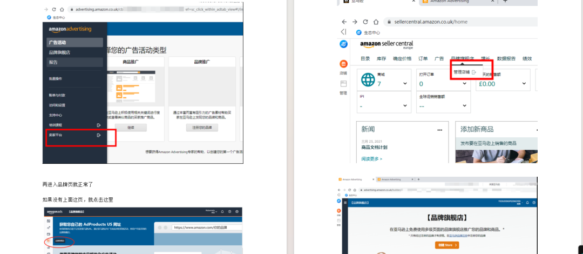Click home icon in advertising.amazon.co.uk/cb browser

pyautogui.click(x=62, y=9)
